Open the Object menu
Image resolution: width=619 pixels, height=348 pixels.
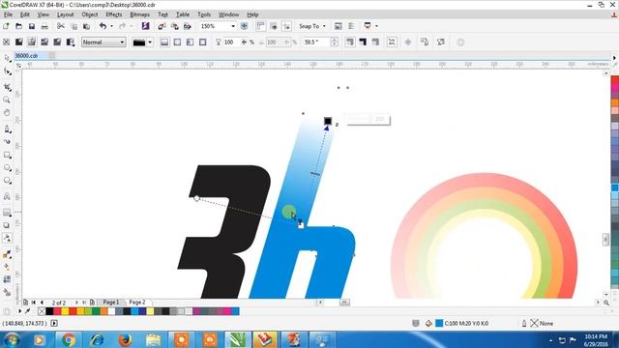pos(90,14)
